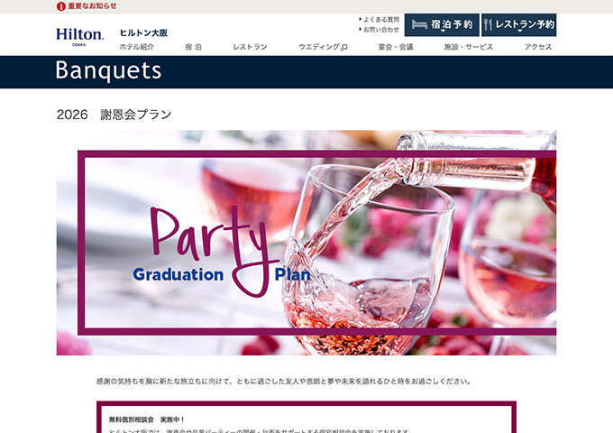The height and width of the screenshot is (433, 613).
Task: Expand the 宿泊予約 dropdown arrow
Action: coord(443,31)
